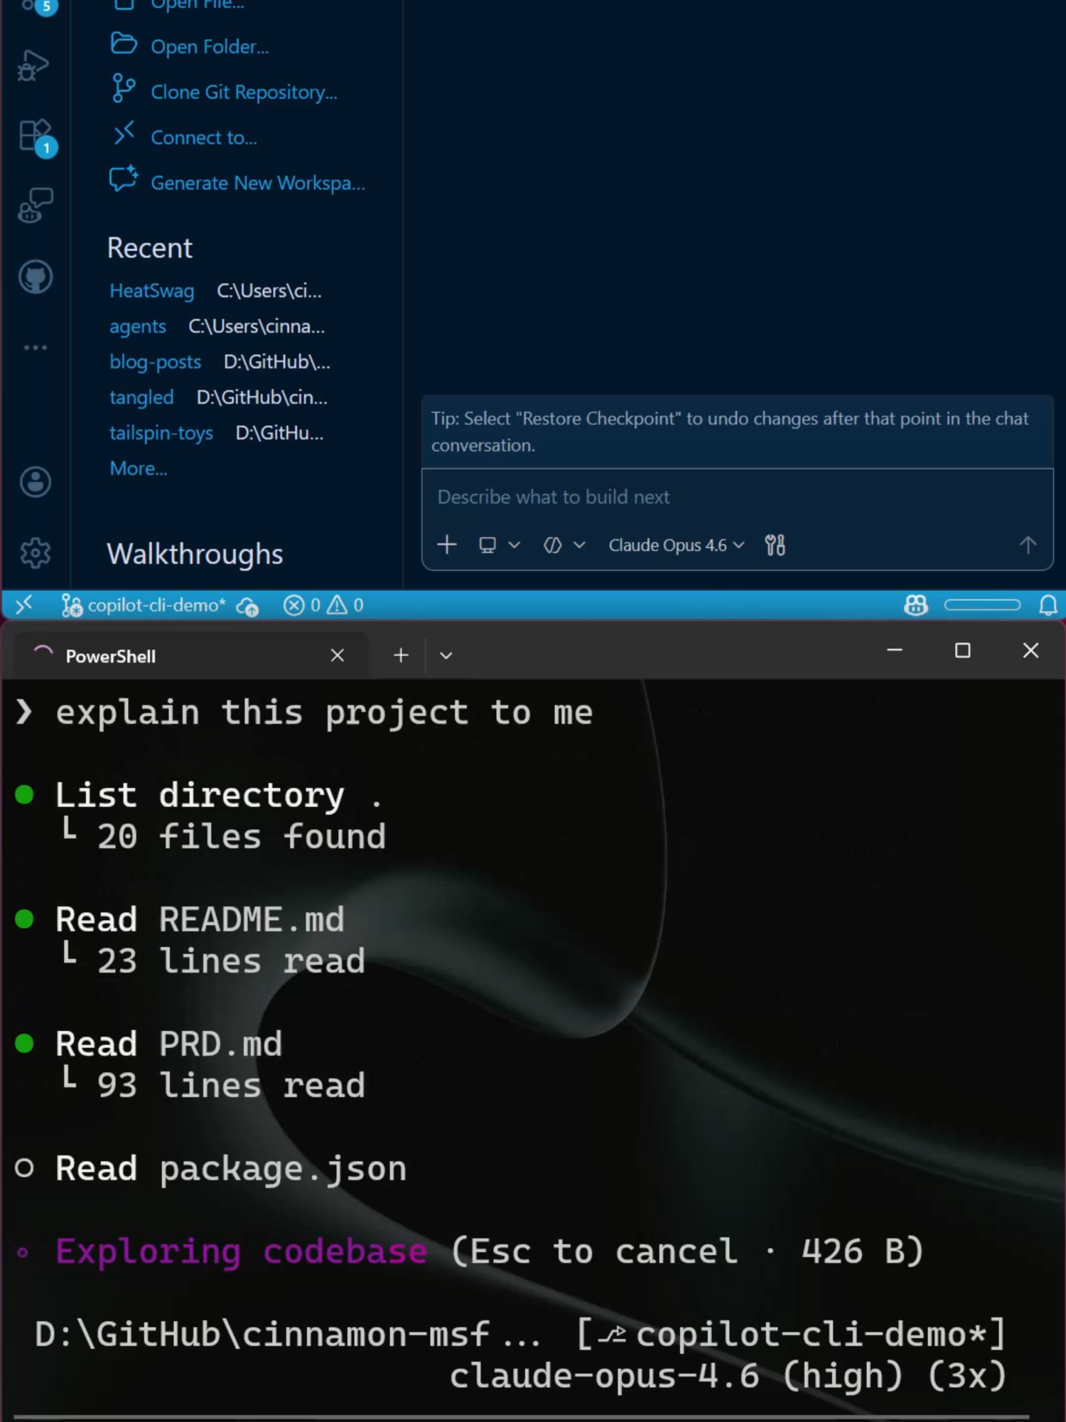Open the GitHub sidebar icon
The image size is (1066, 1422).
(35, 277)
